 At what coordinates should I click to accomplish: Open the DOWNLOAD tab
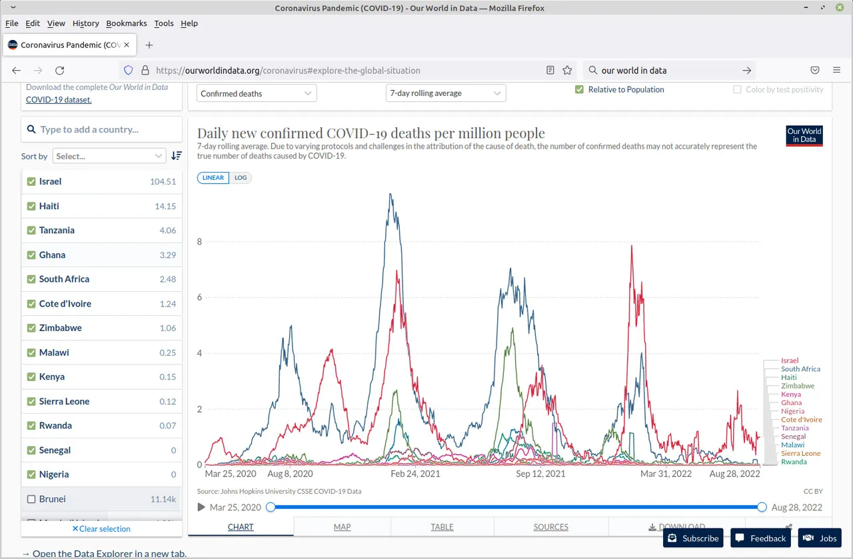click(676, 526)
